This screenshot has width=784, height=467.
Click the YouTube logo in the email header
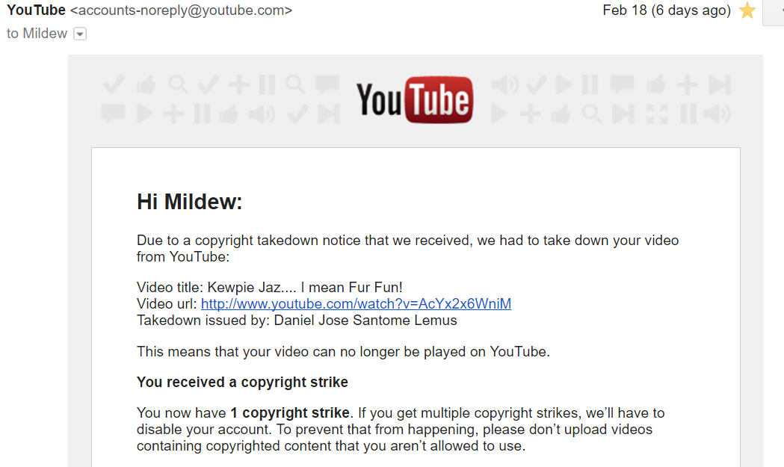415,100
